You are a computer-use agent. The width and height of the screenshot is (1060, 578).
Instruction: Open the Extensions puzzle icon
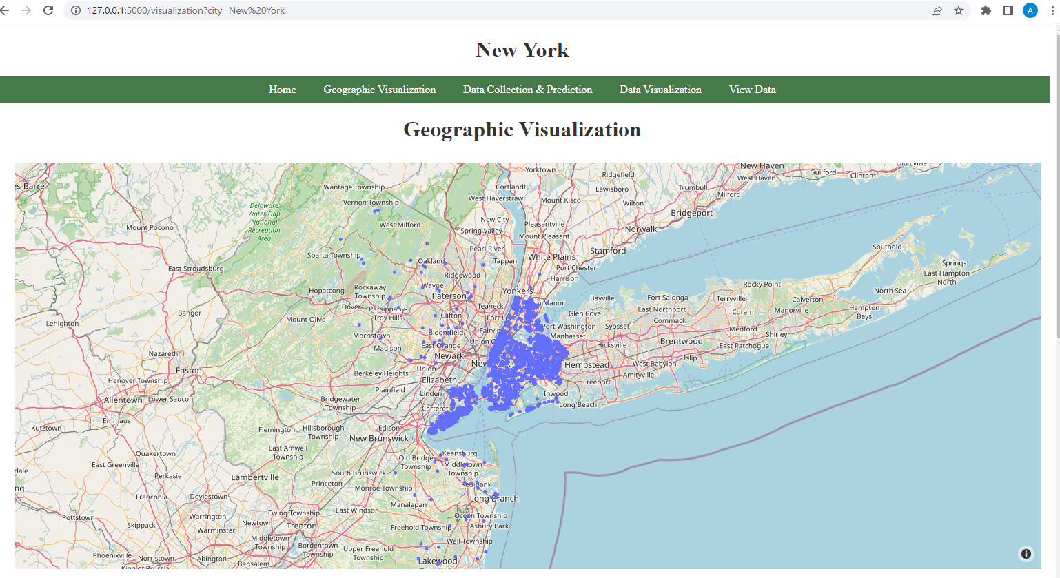pyautogui.click(x=986, y=10)
